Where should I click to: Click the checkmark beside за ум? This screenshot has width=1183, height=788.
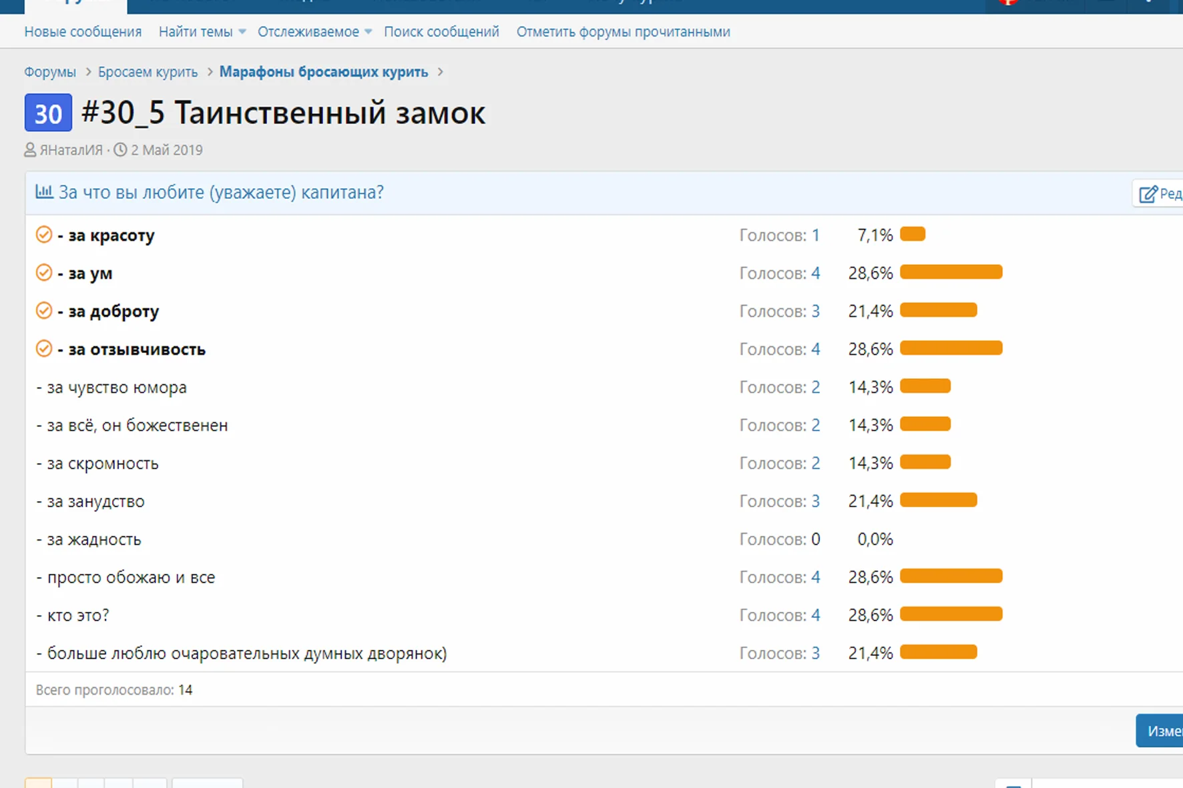click(x=44, y=273)
